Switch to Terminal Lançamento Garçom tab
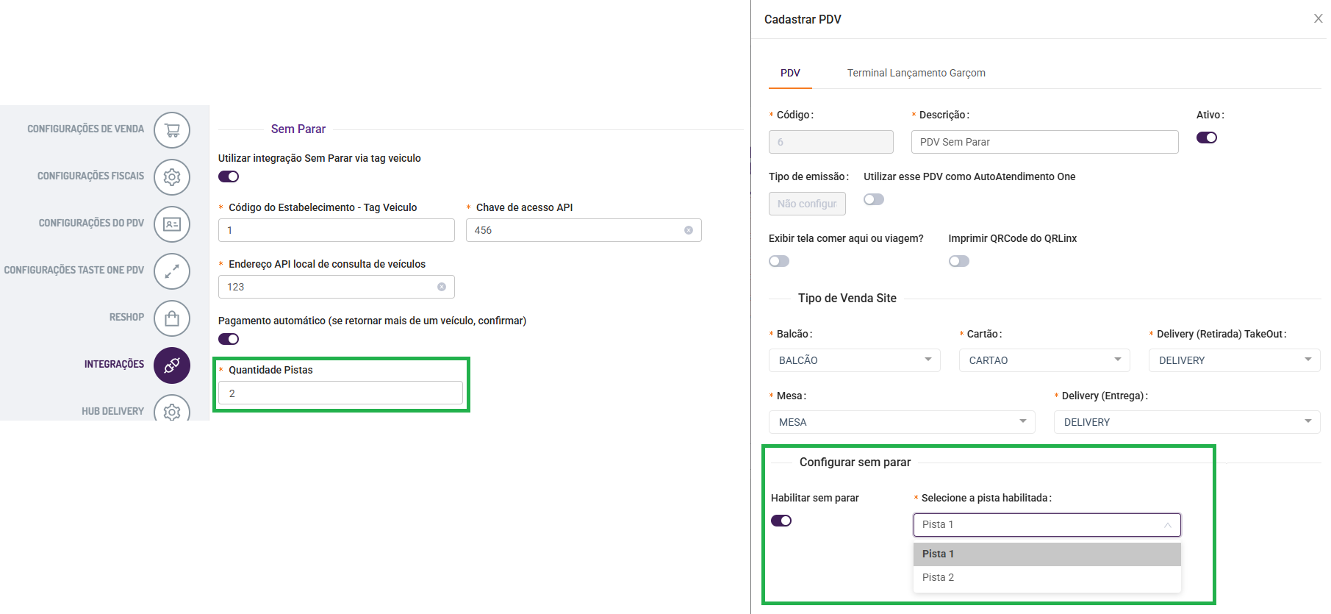 point(916,73)
